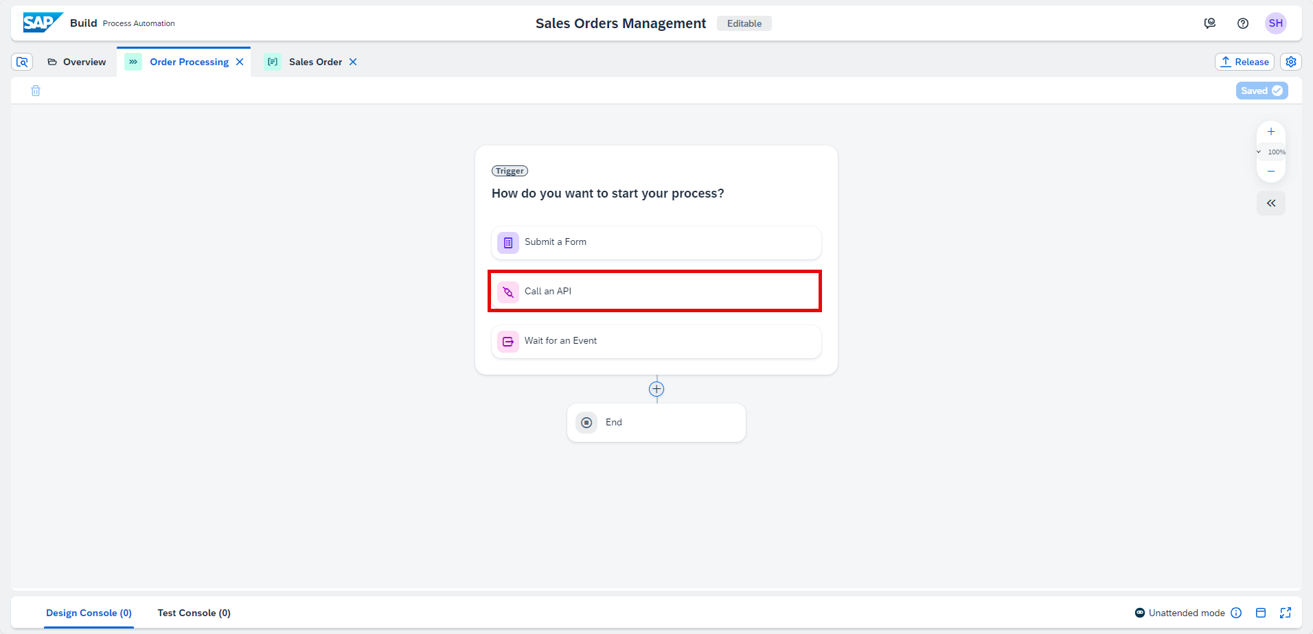Viewport: 1313px width, 634px height.
Task: Open the help question mark icon
Action: (x=1243, y=23)
